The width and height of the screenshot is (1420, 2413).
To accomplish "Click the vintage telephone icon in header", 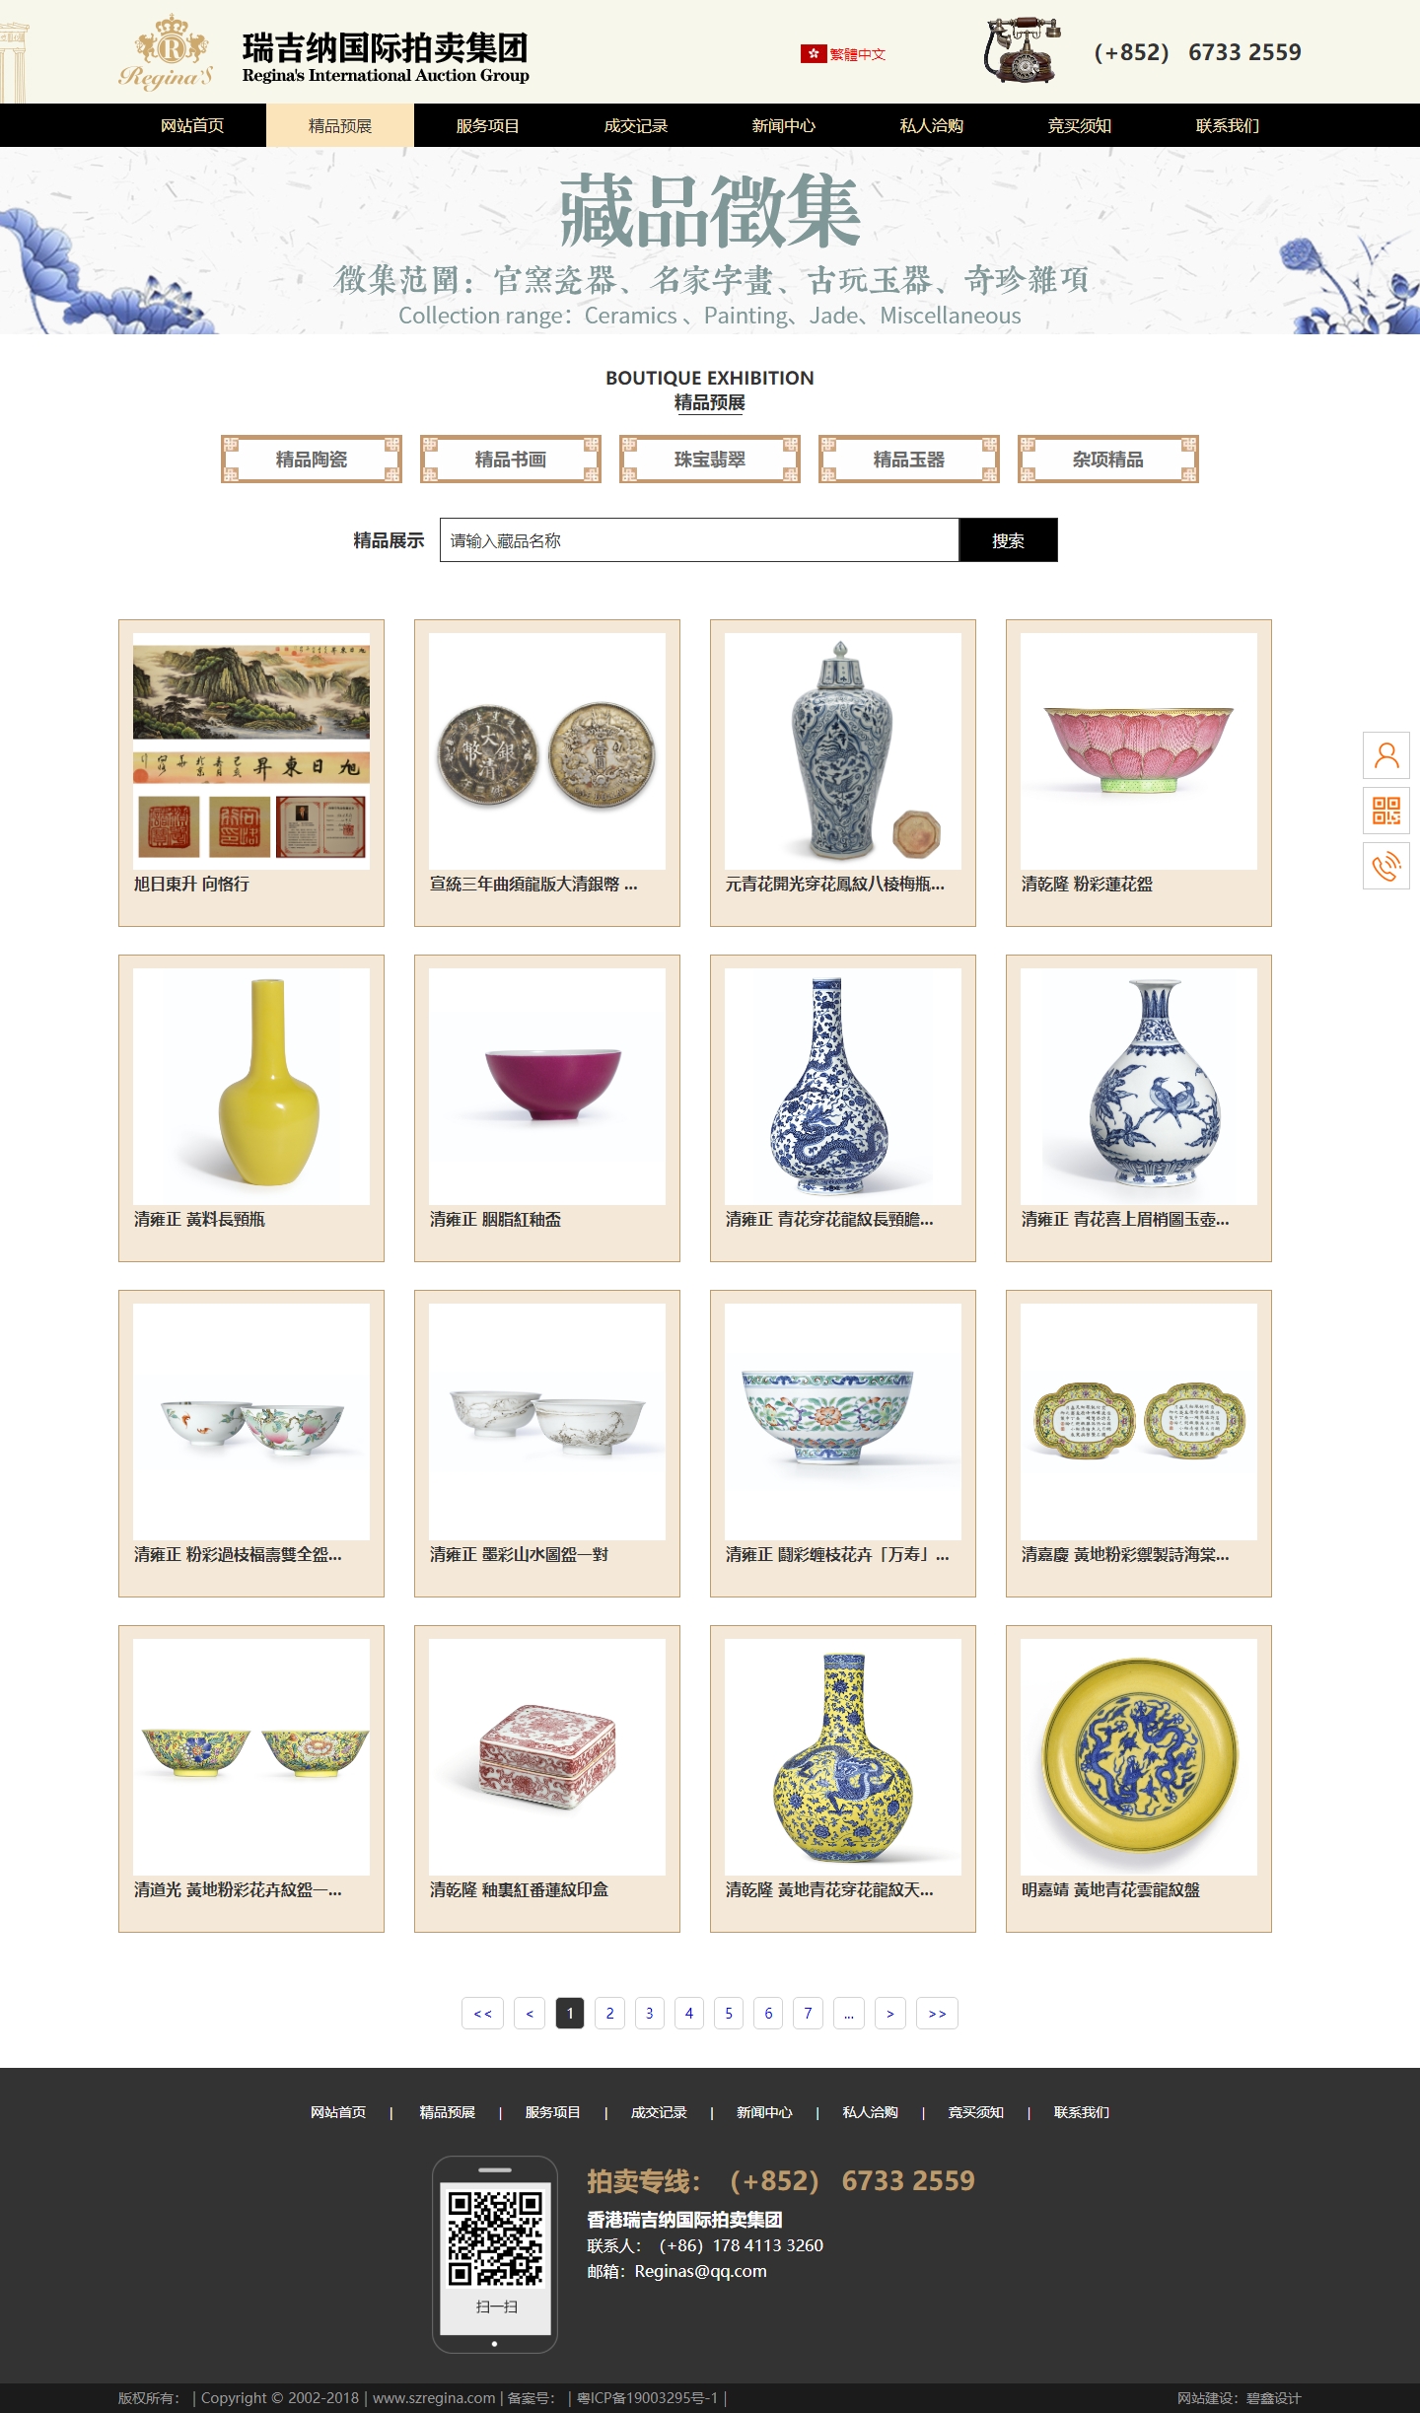I will coord(1023,49).
